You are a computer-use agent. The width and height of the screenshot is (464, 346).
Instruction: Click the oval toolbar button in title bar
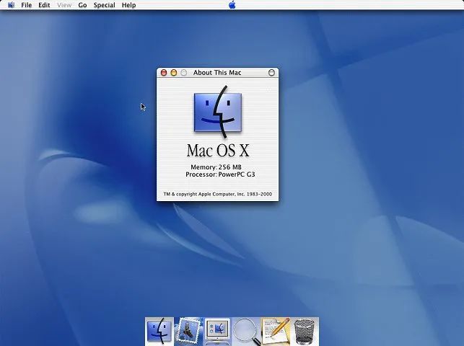pos(271,73)
